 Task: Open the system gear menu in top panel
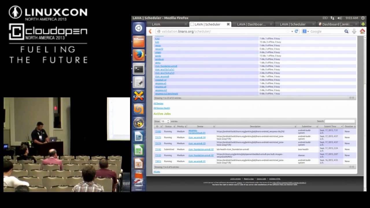[x=363, y=18]
